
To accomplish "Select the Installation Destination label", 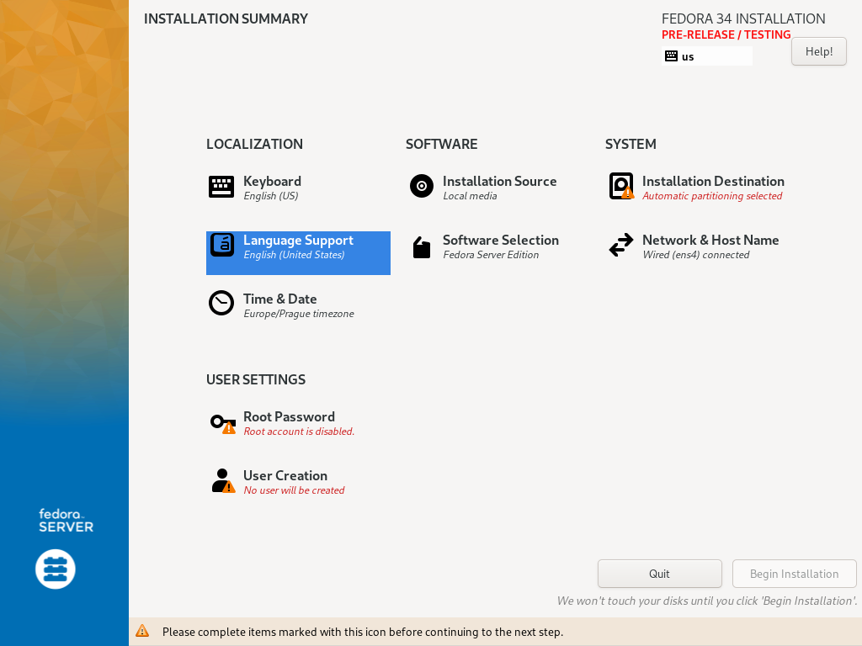I will pos(713,182).
